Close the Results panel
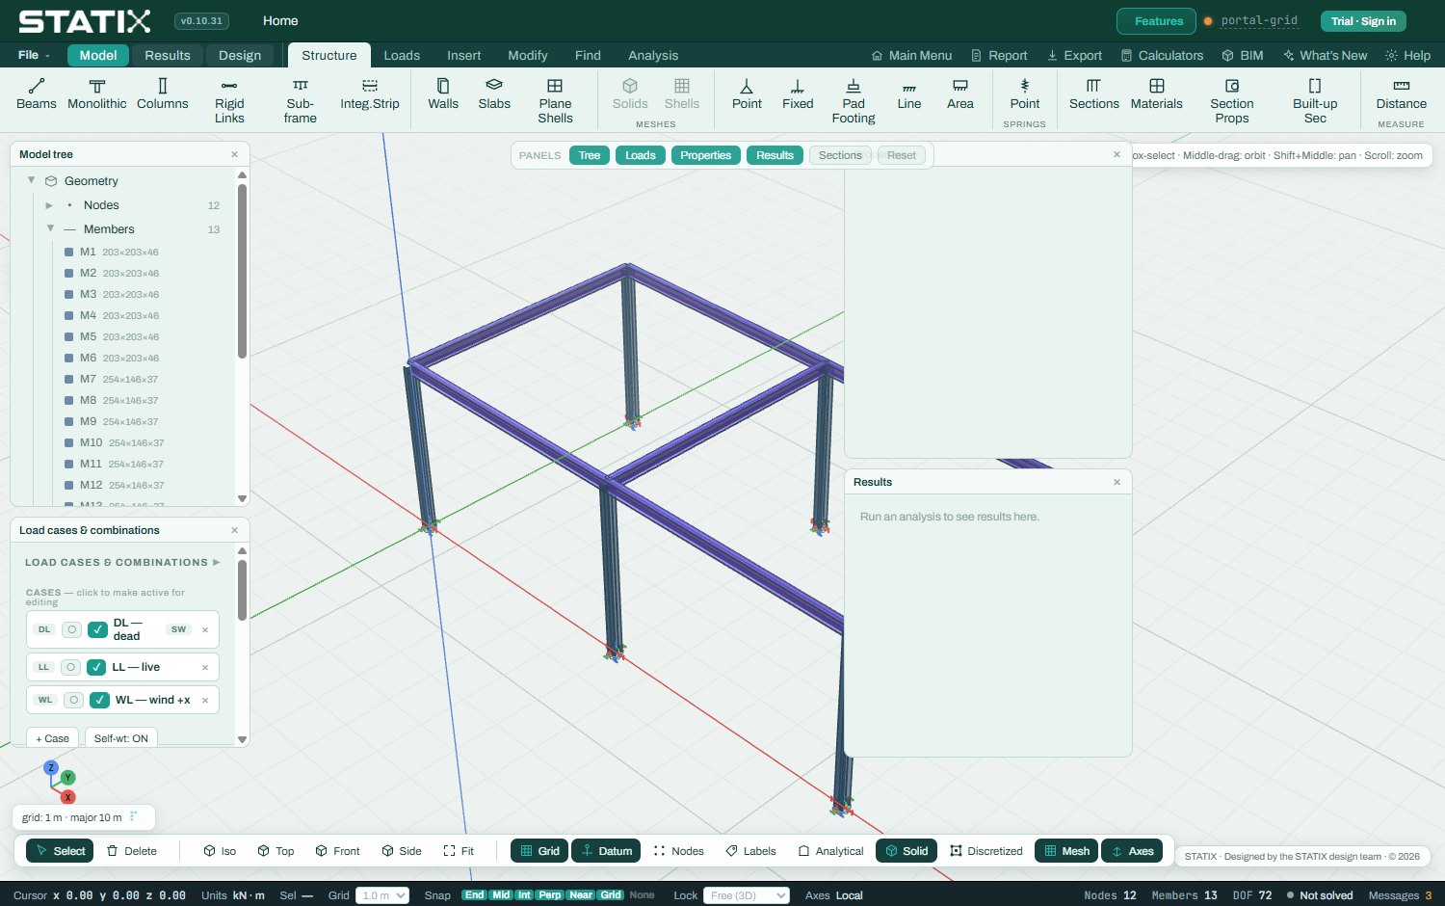The width and height of the screenshot is (1445, 906). pyautogui.click(x=1117, y=482)
